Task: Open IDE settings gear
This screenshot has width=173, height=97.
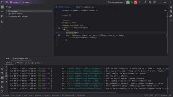Action: (154, 2)
